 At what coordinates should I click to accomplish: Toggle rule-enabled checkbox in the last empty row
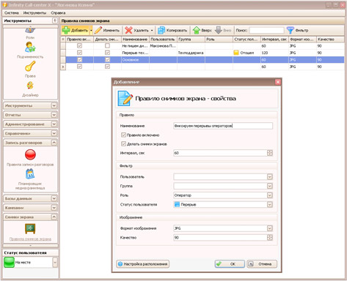point(79,67)
